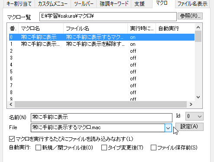The width and height of the screenshot is (214, 162).
Task: Click the horizontal scroll left arrow
Action: (11, 105)
